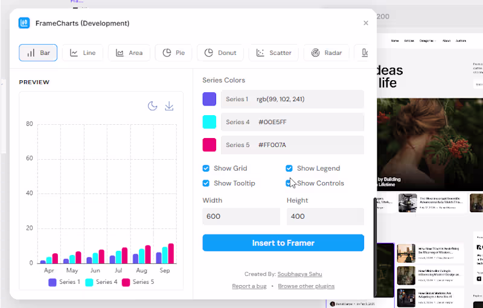483x308 pixels.
Task: Open the Series 4 cyan color swatch
Action: (209, 122)
